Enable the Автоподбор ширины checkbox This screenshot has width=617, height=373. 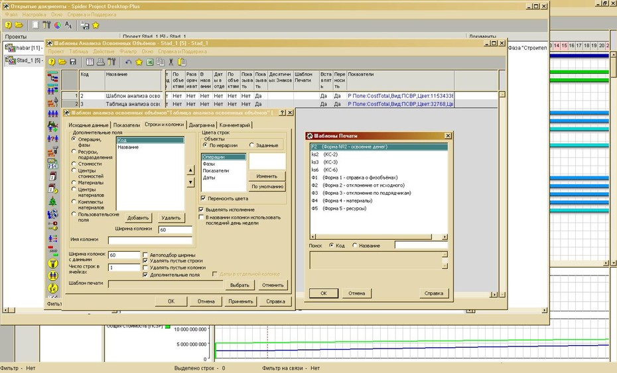click(145, 255)
